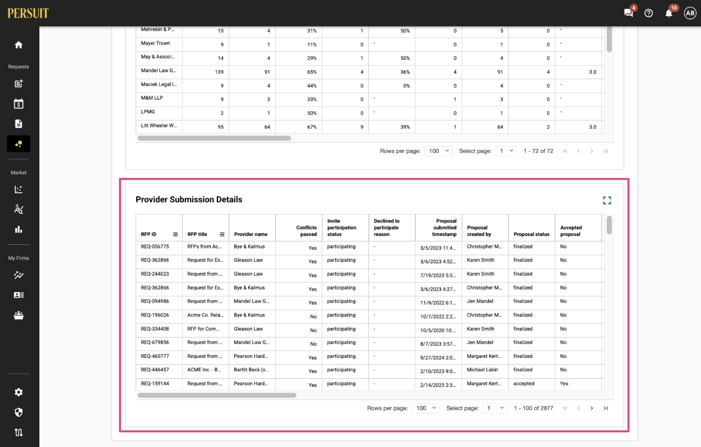701x447 pixels.
Task: Click the M&M LLP row name
Action: (152, 98)
